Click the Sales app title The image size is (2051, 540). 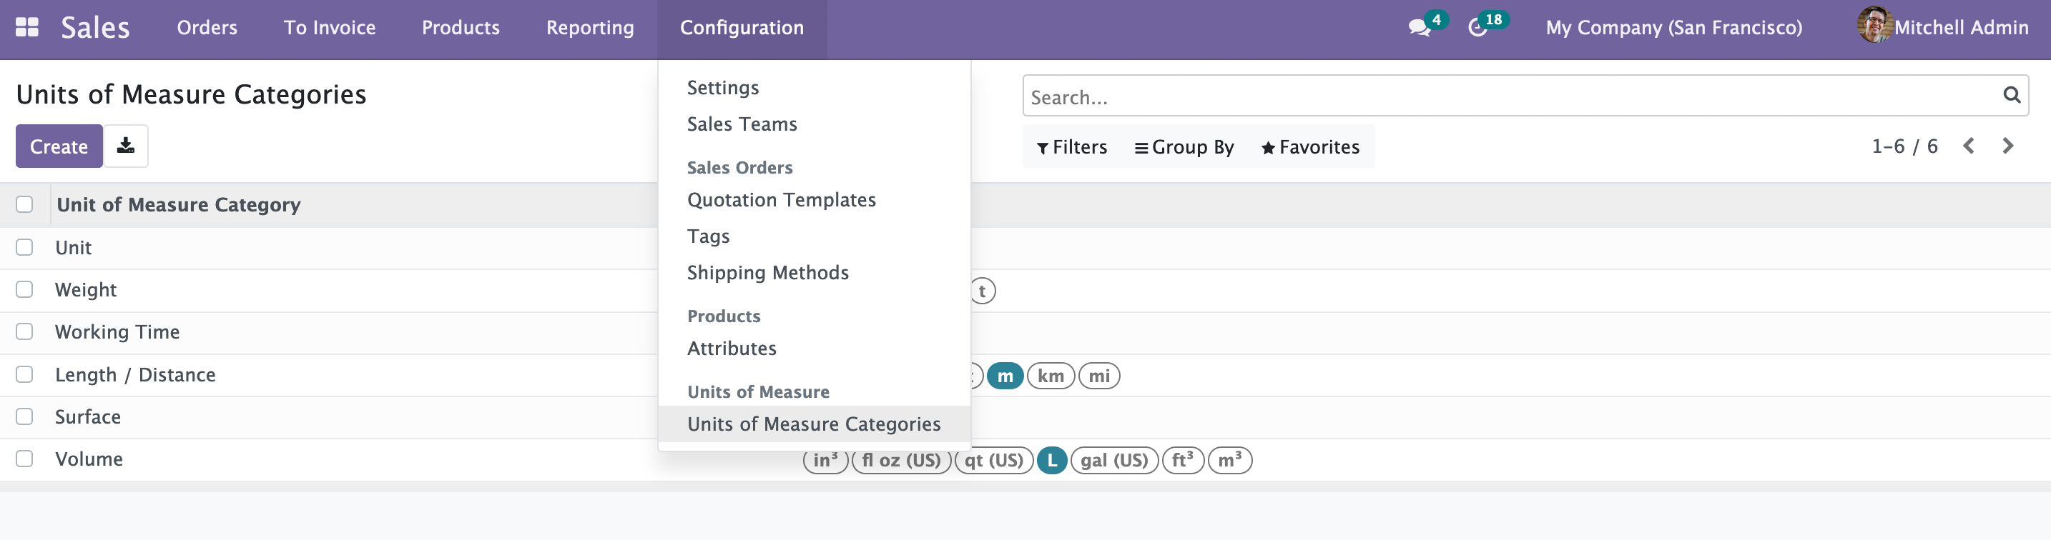94,28
